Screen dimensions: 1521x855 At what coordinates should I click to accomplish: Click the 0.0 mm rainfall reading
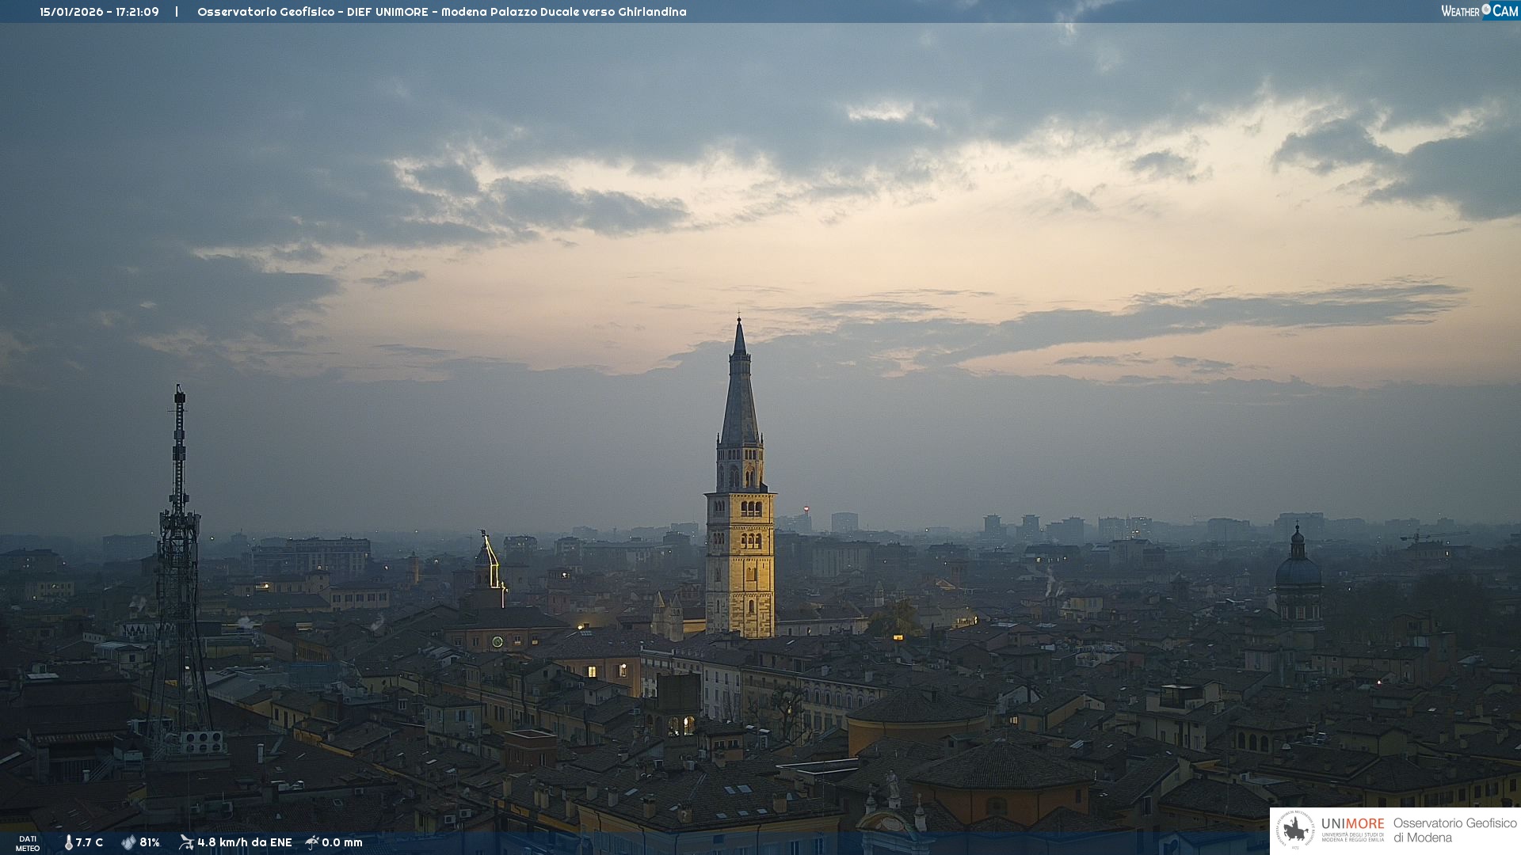342,843
